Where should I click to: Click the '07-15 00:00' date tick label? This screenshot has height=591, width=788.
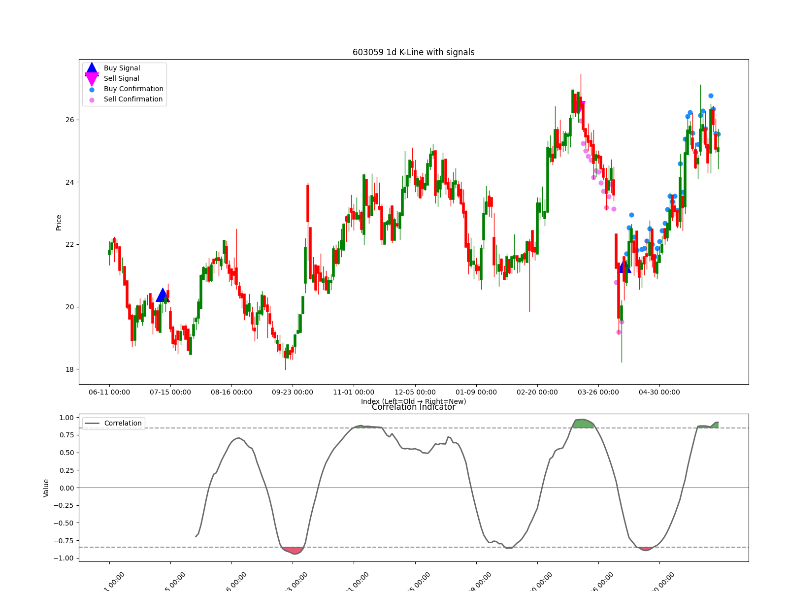click(x=170, y=393)
